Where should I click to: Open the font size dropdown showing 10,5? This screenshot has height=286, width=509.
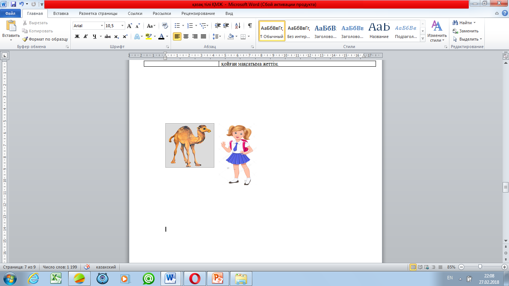[123, 26]
